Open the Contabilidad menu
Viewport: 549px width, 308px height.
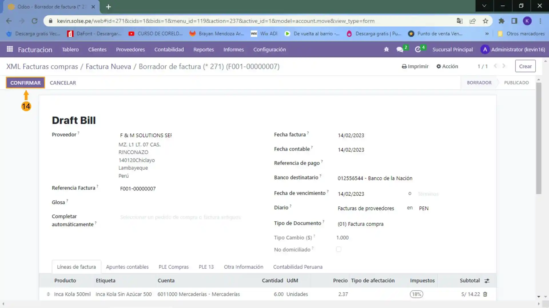pos(169,49)
